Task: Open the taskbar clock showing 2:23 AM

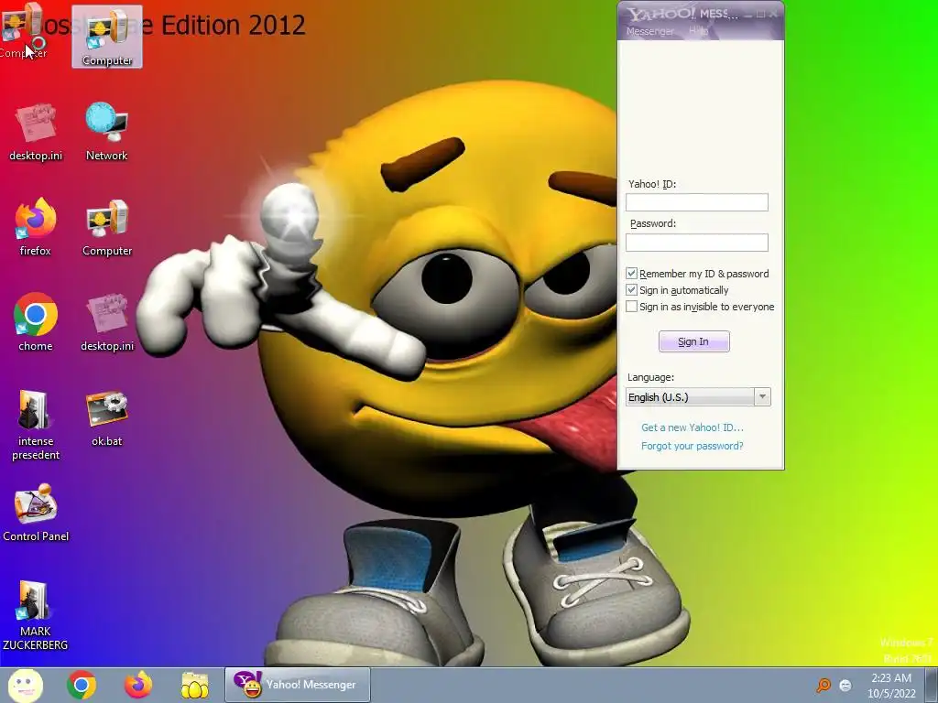Action: coord(891,686)
